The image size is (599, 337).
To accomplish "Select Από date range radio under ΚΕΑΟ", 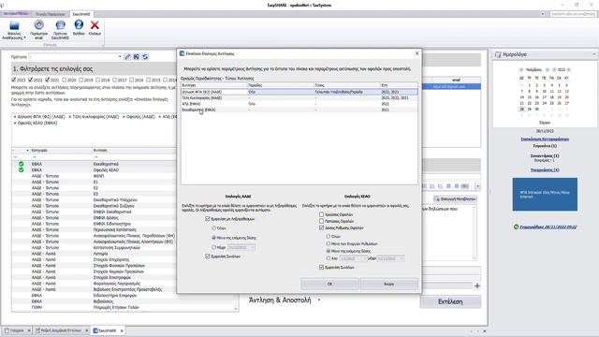I will [x=329, y=258].
